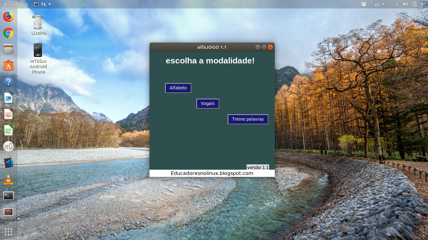Minimize the alfaJOGO window
The height and width of the screenshot is (240, 428).
click(258, 47)
